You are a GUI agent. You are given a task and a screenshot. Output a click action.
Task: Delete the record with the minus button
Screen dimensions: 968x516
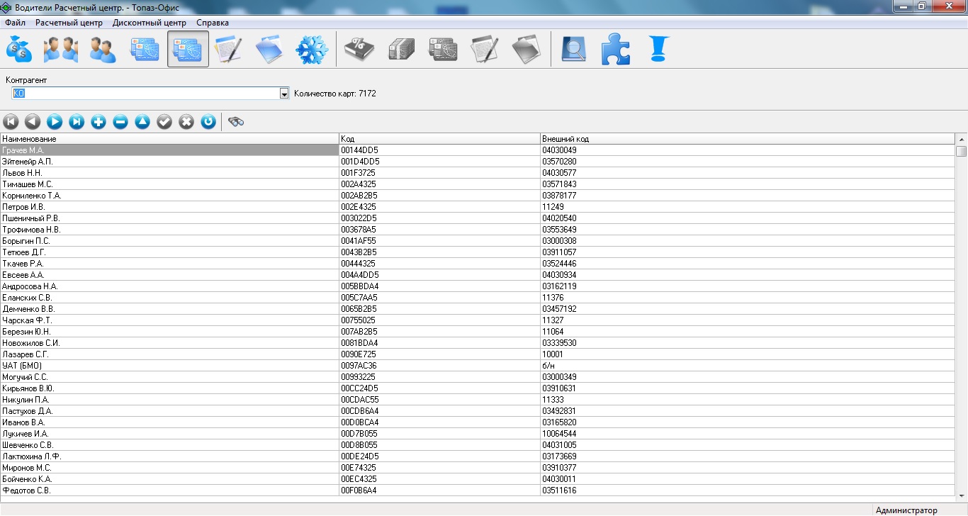click(x=120, y=122)
